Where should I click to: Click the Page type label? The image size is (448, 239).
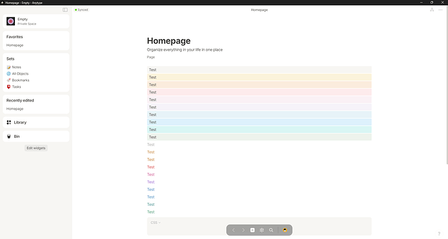click(151, 57)
